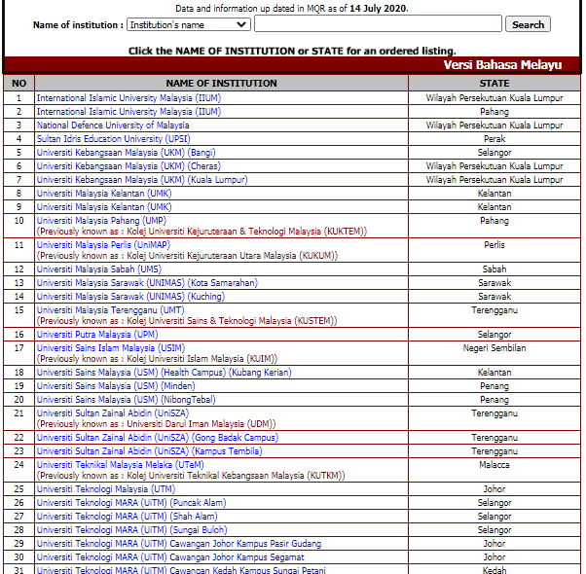Open Universiti Teknologi Malaysia (UTM)
The height and width of the screenshot is (574, 586).
tap(106, 488)
